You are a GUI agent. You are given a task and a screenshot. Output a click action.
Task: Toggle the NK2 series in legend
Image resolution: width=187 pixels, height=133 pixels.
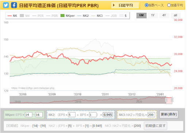click(x=83, y=16)
